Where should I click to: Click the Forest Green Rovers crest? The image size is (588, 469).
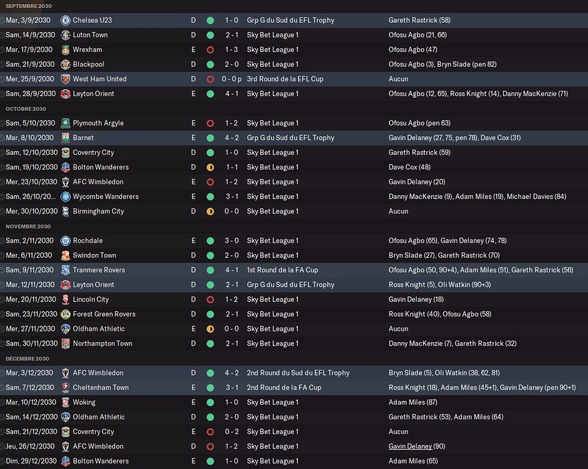65,314
